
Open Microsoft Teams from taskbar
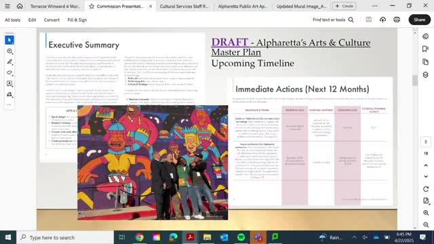(x=258, y=237)
